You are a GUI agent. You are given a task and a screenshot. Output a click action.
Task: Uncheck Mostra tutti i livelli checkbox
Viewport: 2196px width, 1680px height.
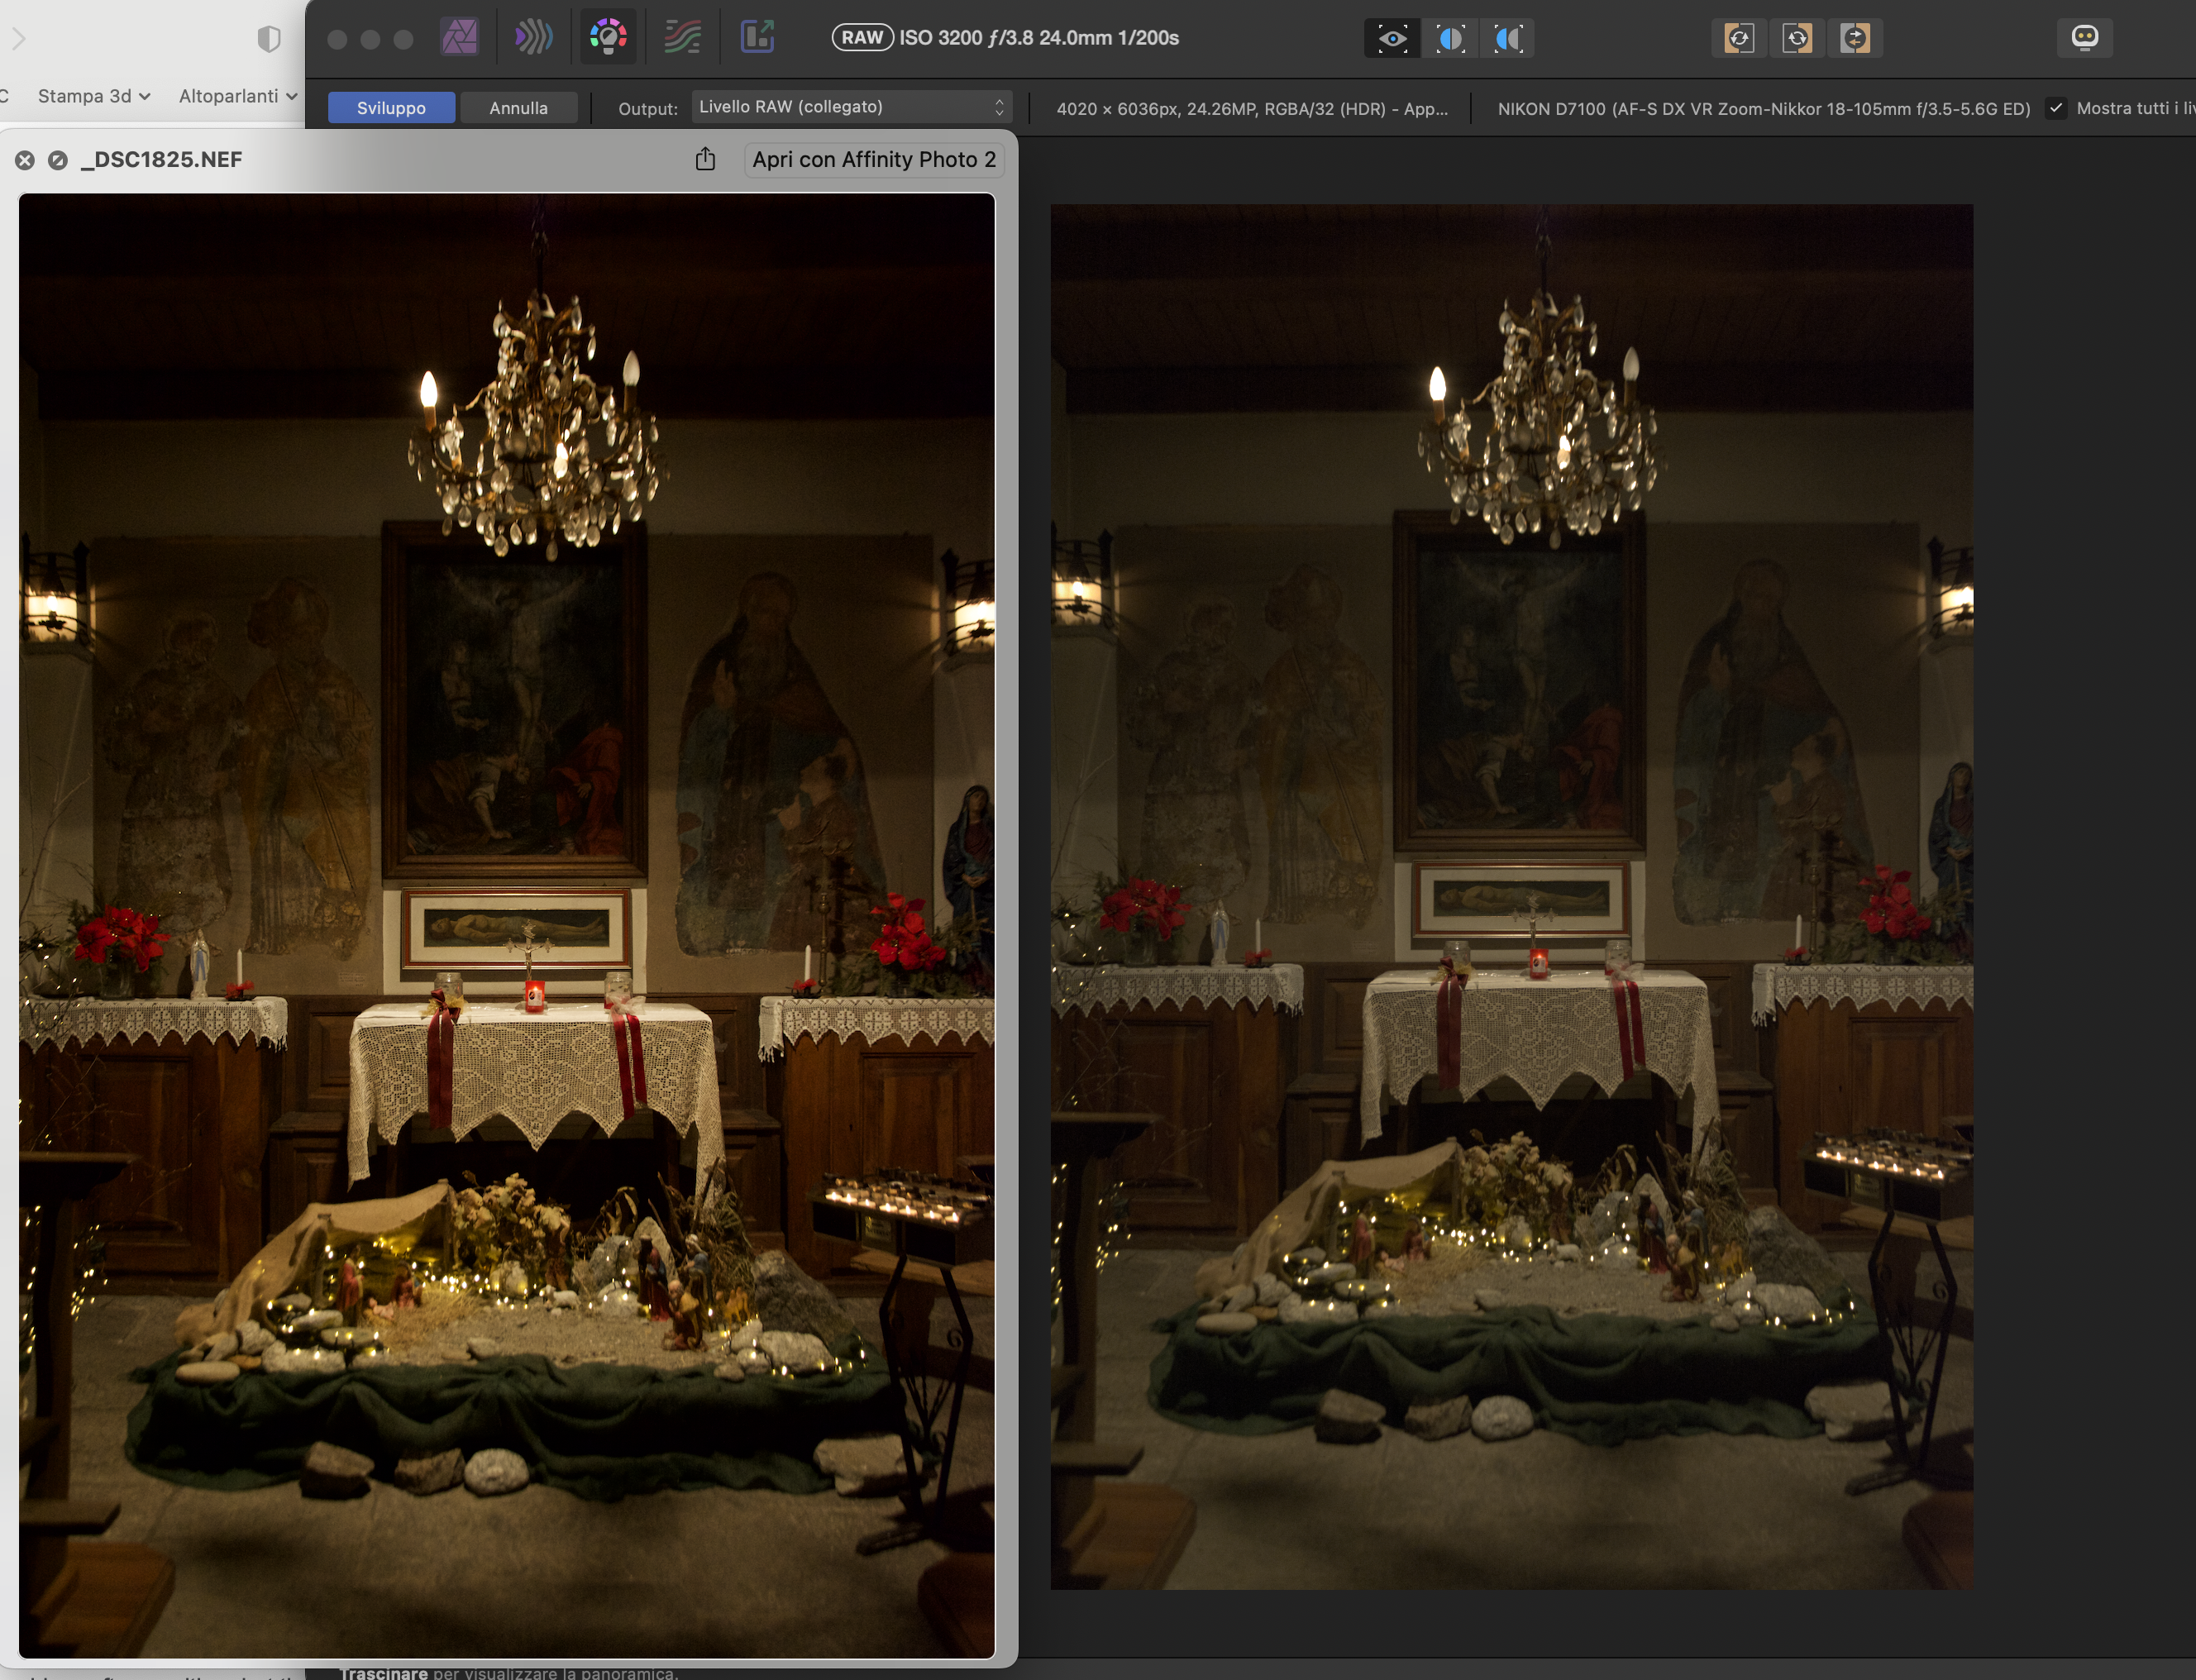2056,108
